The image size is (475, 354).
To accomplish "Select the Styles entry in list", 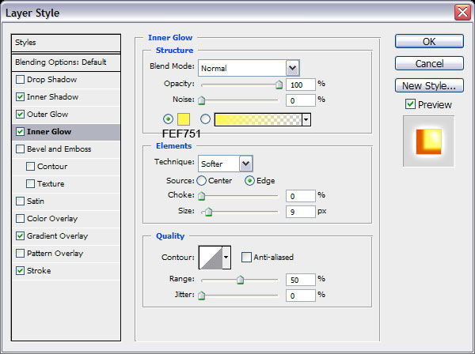I will 66,43.
